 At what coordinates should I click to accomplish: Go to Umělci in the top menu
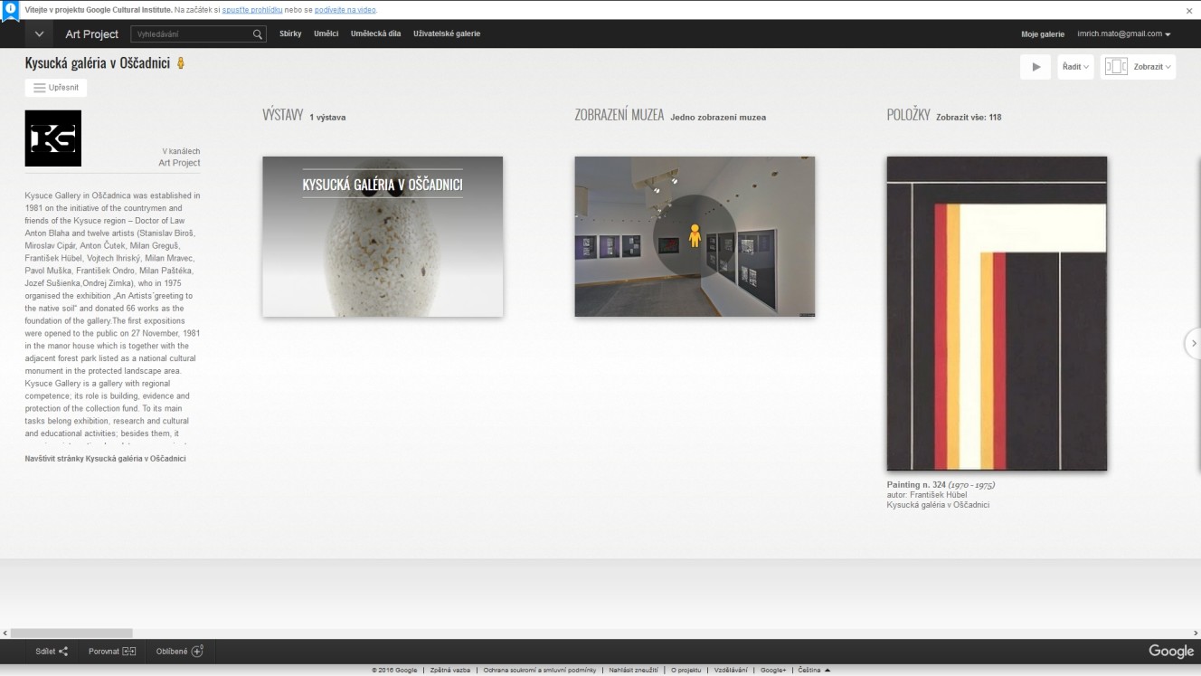[x=326, y=34]
